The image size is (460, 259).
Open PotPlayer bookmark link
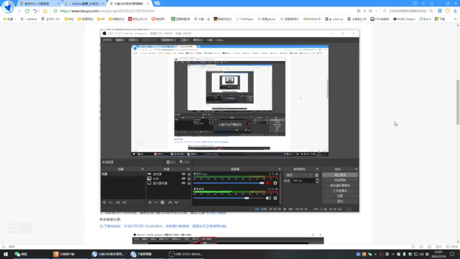pos(245,19)
